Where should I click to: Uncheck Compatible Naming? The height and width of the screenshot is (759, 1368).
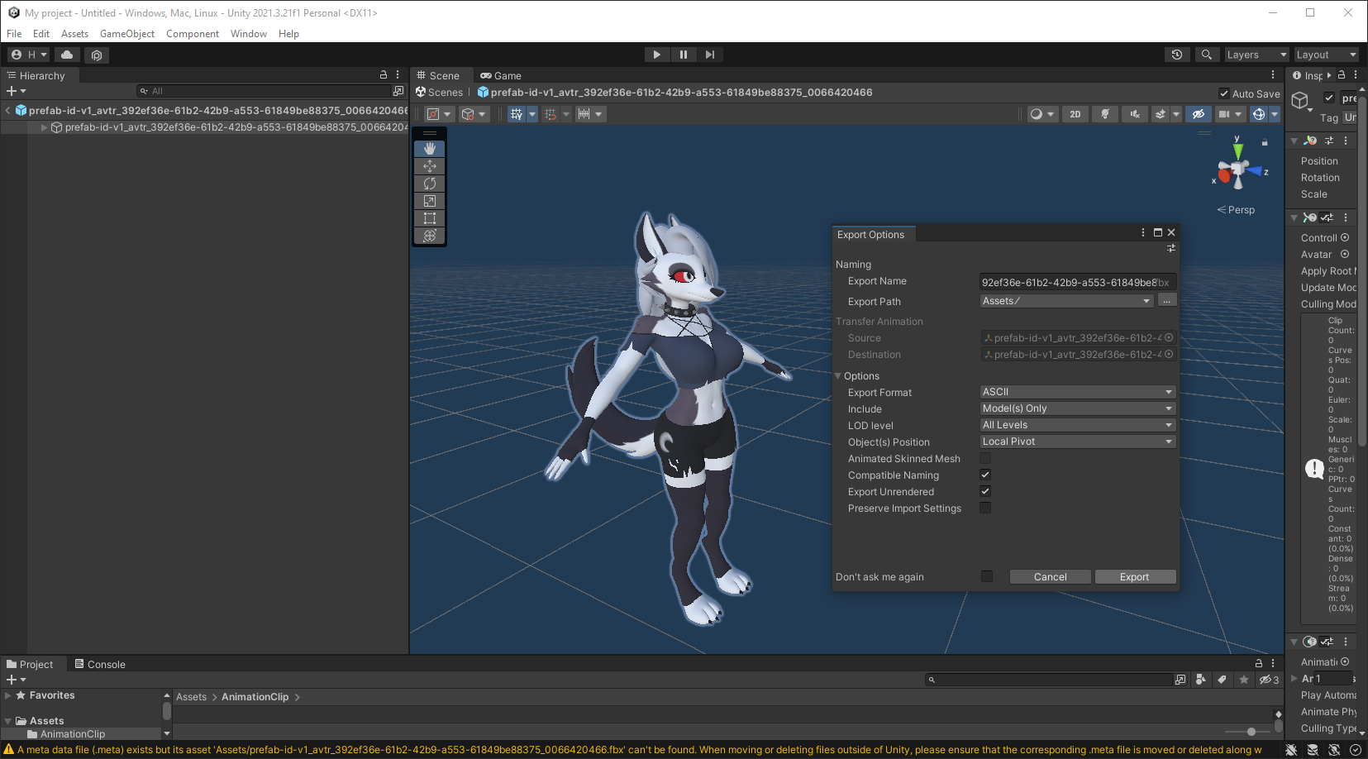click(x=985, y=475)
